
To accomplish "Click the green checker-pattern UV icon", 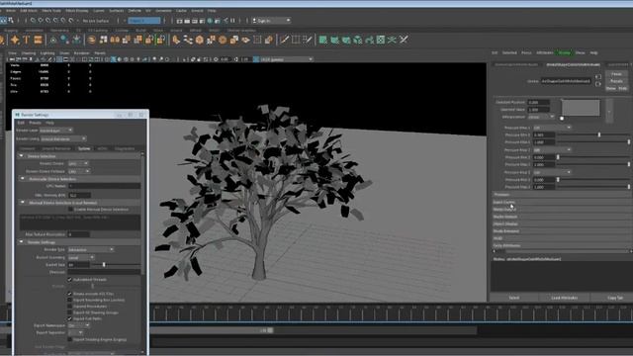I will pos(381,40).
